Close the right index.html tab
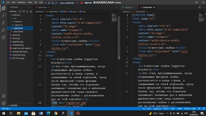Viewport: 206px width, 116px height. 154,7
